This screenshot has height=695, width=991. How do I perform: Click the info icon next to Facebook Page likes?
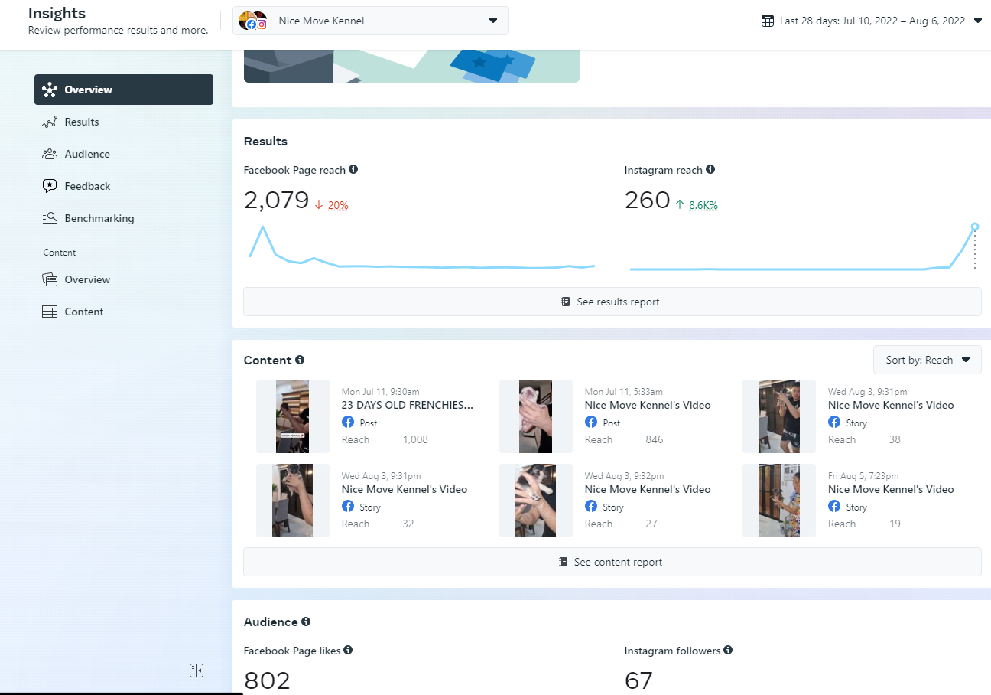[x=348, y=650]
